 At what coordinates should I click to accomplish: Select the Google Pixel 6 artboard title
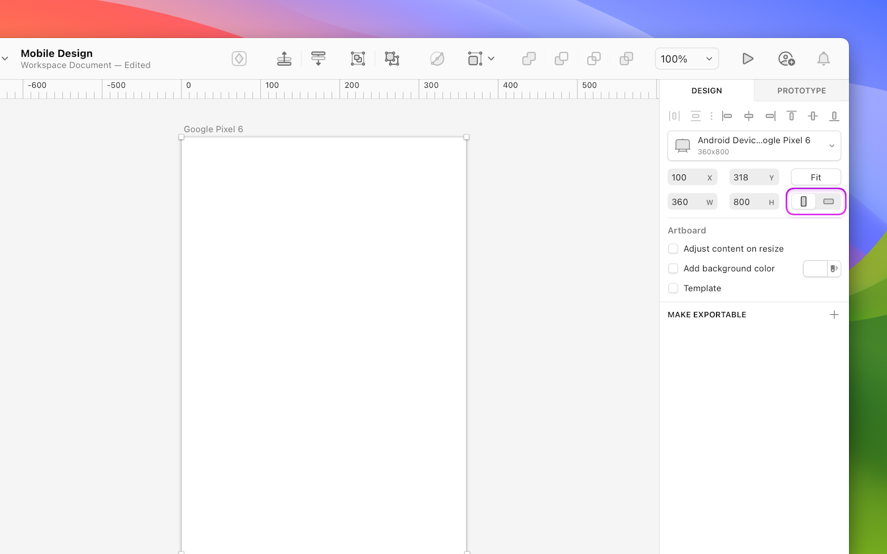(x=213, y=129)
